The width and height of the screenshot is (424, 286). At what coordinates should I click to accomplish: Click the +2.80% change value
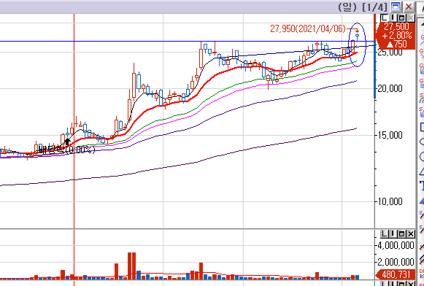[397, 35]
